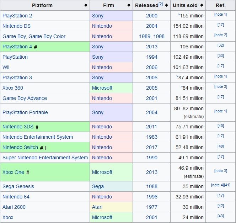Image resolution: width=236 pixels, height=223 pixels.
Task: Sort table by Released column arrows
Action: pyautogui.click(x=166, y=5)
